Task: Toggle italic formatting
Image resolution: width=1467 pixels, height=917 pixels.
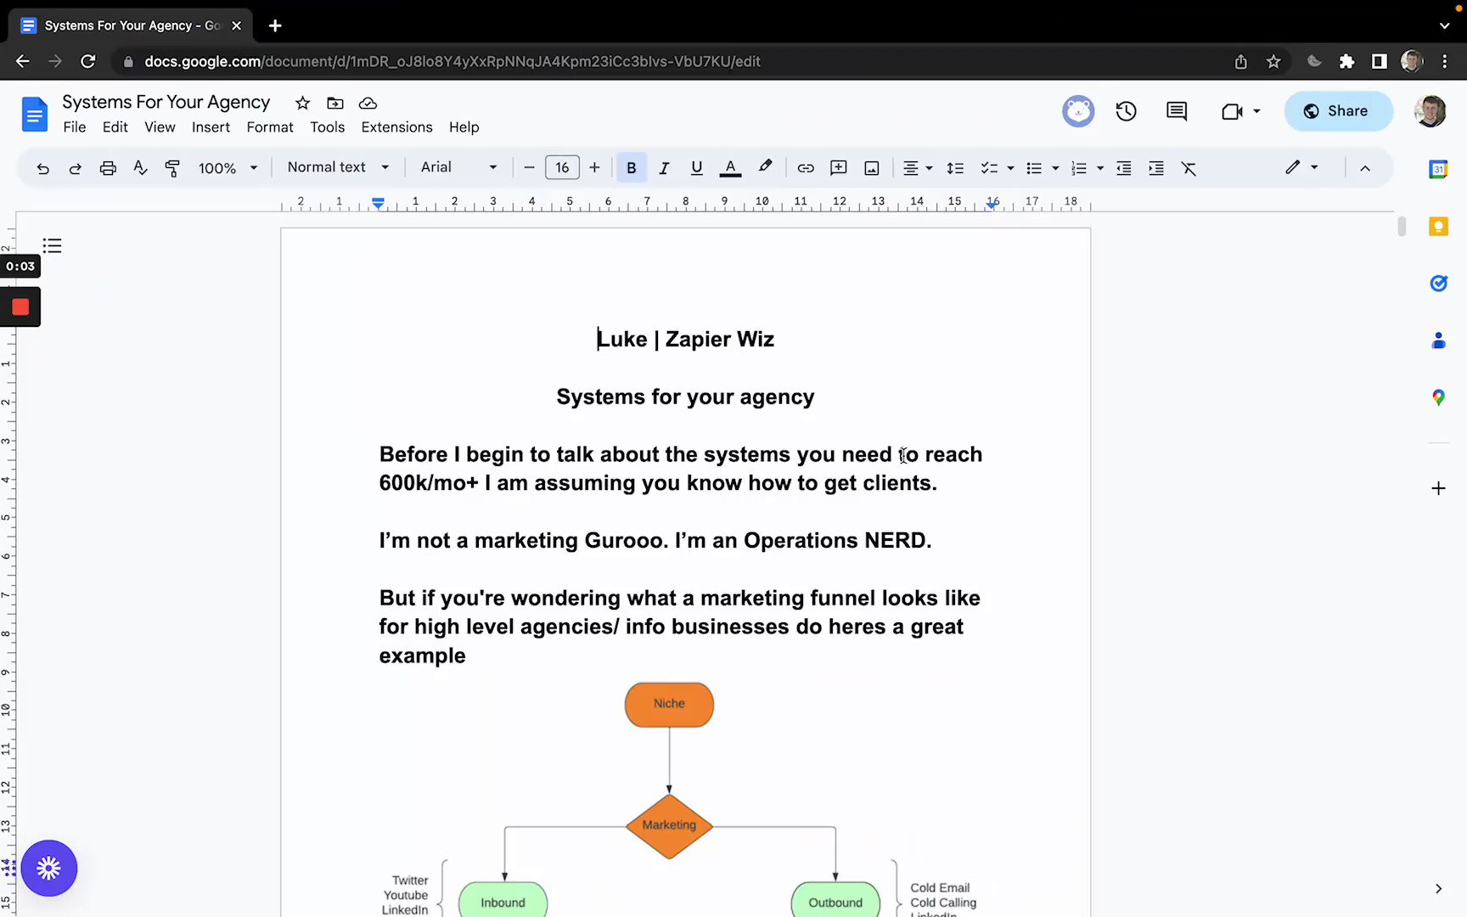Action: click(664, 167)
